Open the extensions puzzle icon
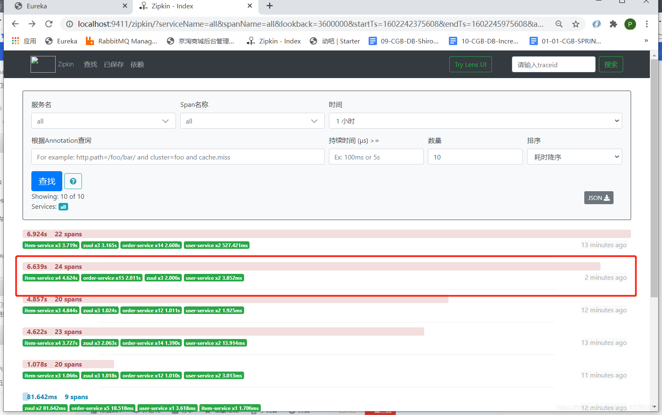662x415 pixels. [613, 24]
